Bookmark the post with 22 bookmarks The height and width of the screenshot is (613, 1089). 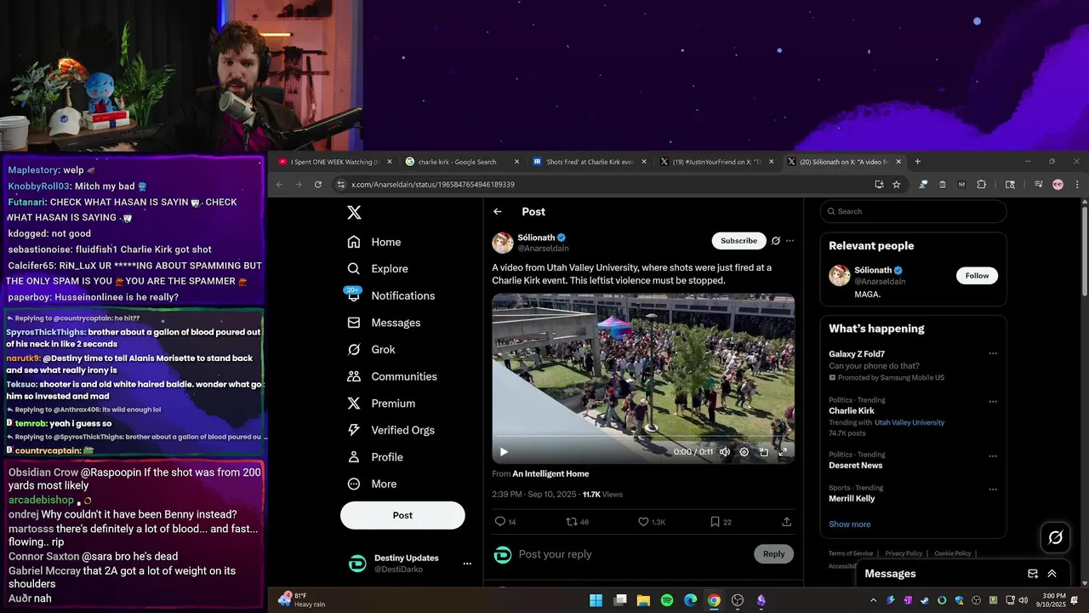[x=721, y=522]
